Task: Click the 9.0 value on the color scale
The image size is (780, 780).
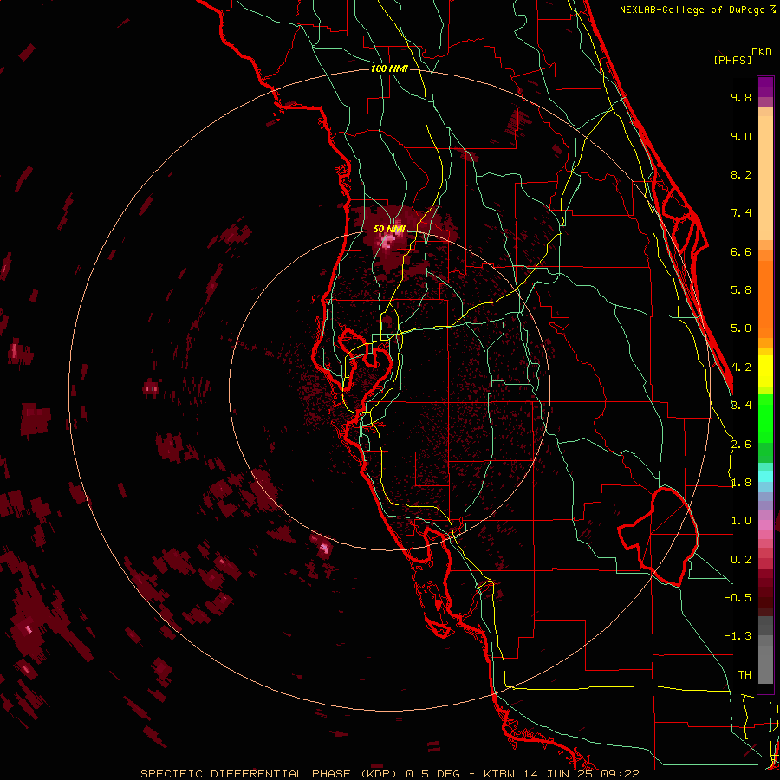Action: (741, 136)
